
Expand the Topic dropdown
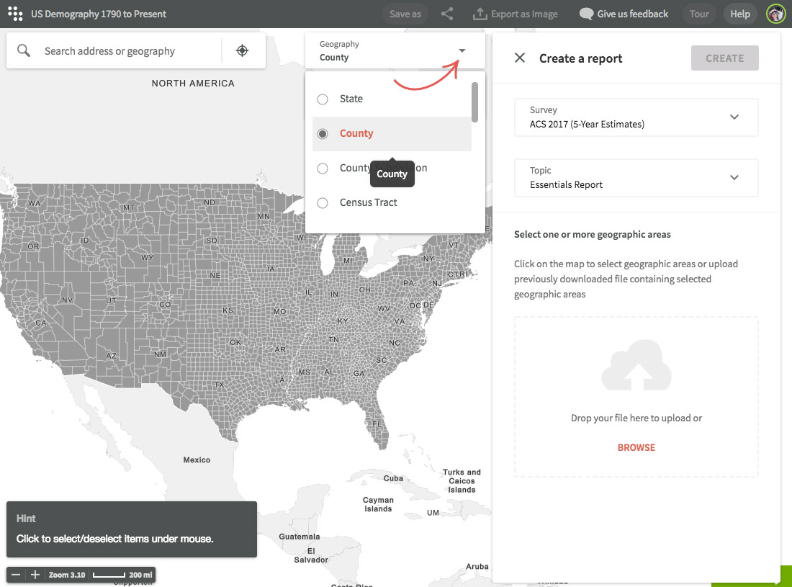(x=734, y=178)
